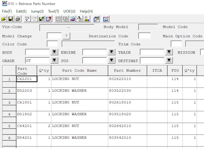Click the question mark button beside Model Change
Screen dimensions: 204x148
66,36
